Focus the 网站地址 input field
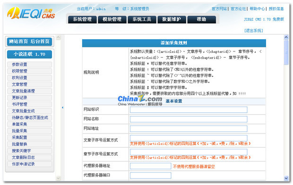The height and width of the screenshot is (185, 293). point(189,129)
